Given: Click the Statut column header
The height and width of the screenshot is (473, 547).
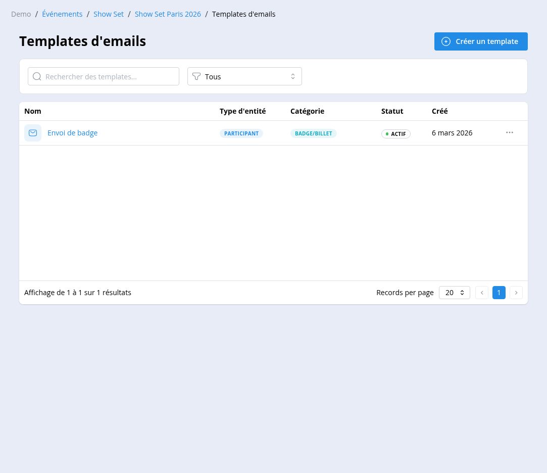Looking at the screenshot, I should tap(392, 111).
